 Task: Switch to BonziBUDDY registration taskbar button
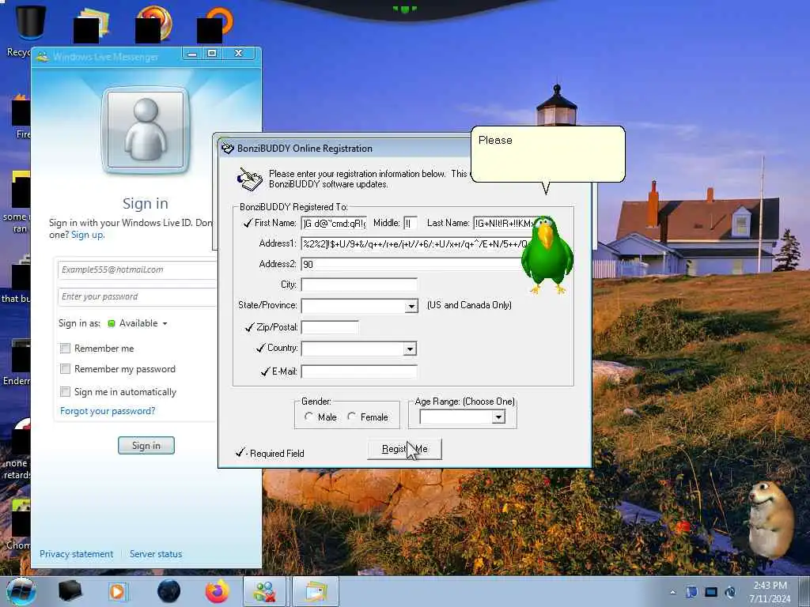316,591
